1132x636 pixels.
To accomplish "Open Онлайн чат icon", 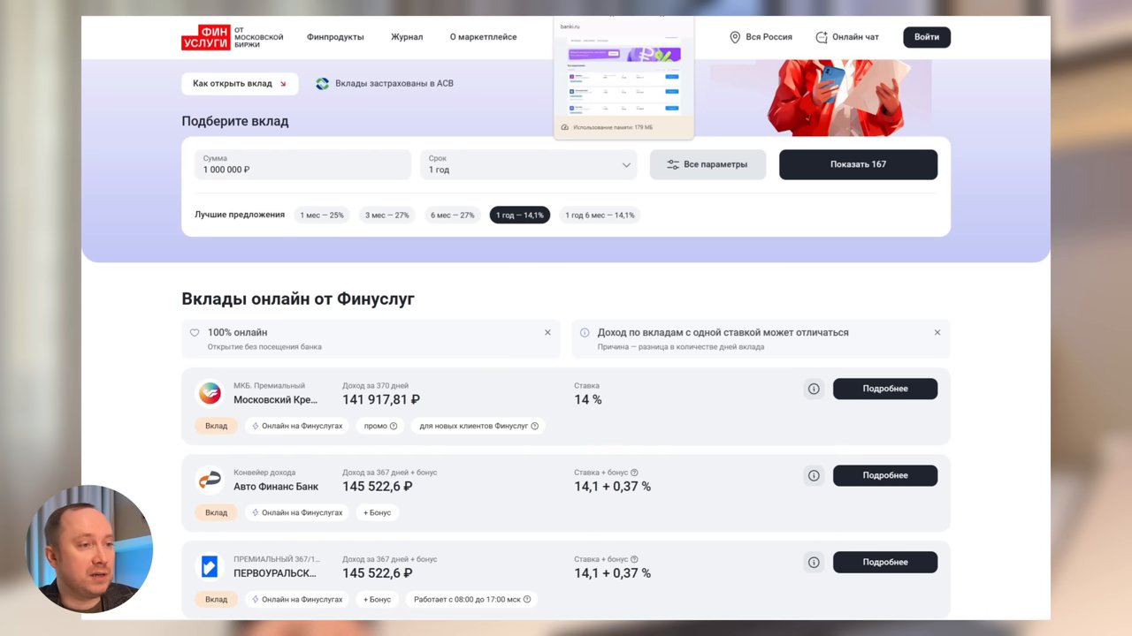I will pos(822,37).
